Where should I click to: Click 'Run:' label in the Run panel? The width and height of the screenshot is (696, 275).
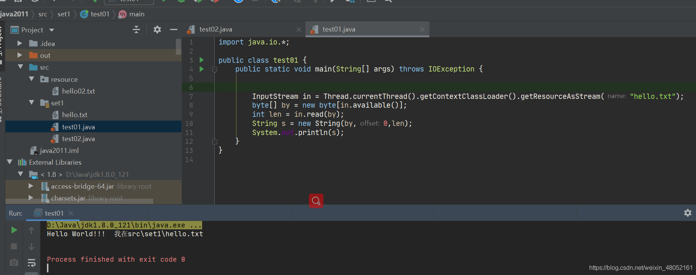[16, 213]
